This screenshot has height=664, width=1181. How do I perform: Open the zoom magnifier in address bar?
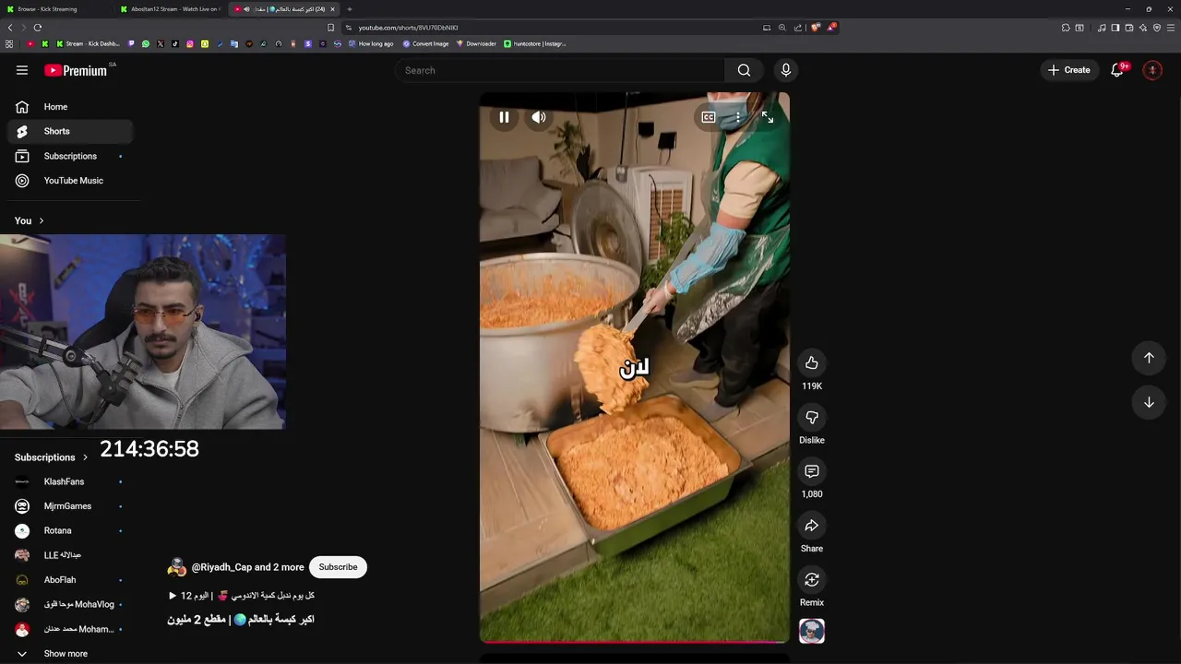[781, 28]
